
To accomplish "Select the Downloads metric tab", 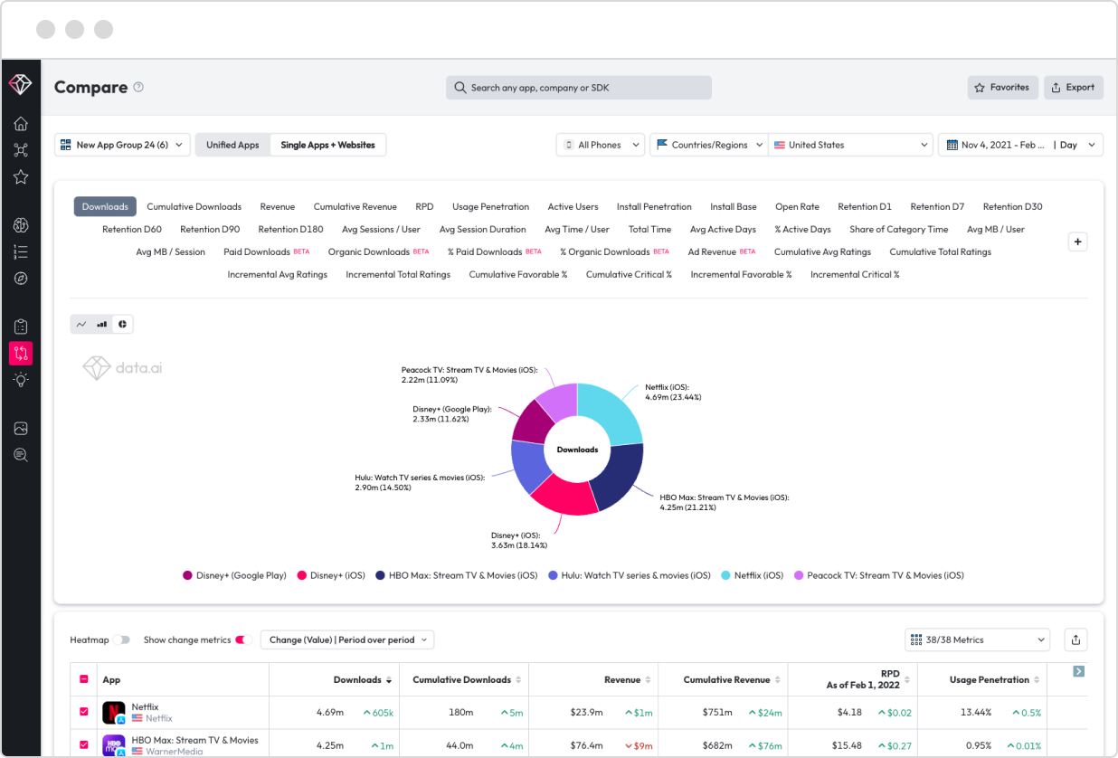I will tap(105, 207).
